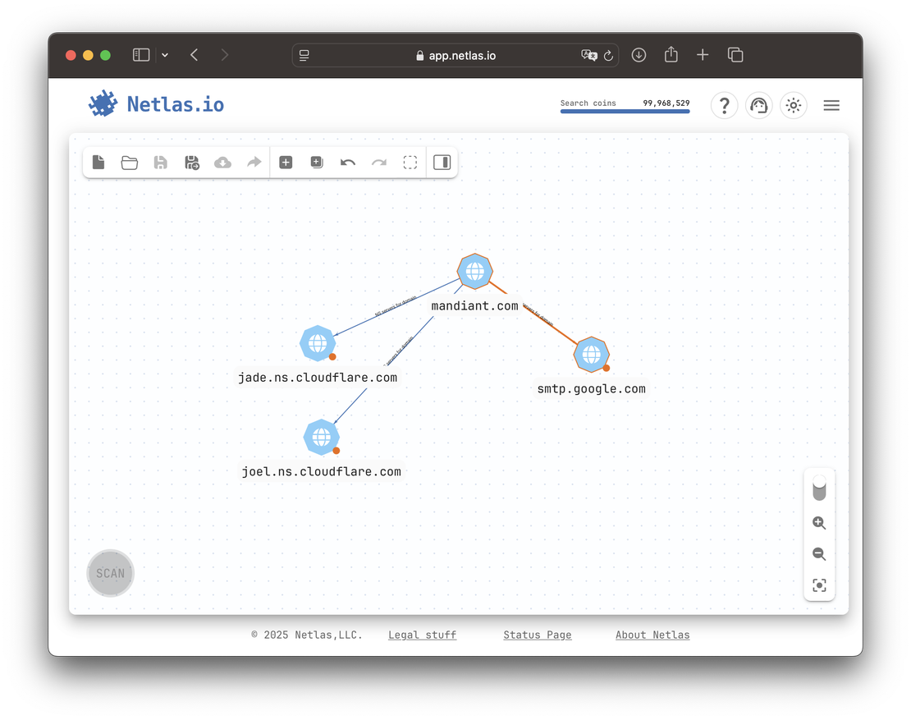The width and height of the screenshot is (911, 720).
Task: Redo the last graph action
Action: pos(378,162)
